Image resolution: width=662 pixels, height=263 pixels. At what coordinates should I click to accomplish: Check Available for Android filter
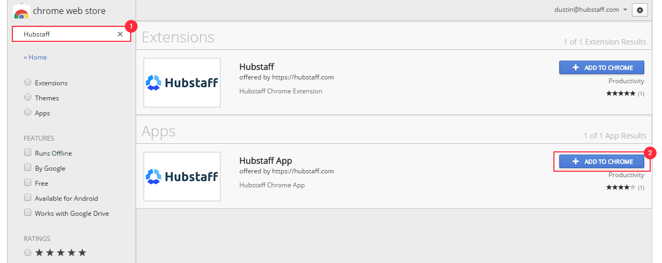(x=27, y=198)
